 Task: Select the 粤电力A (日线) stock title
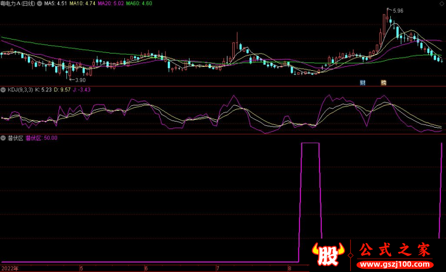(x=18, y=3)
